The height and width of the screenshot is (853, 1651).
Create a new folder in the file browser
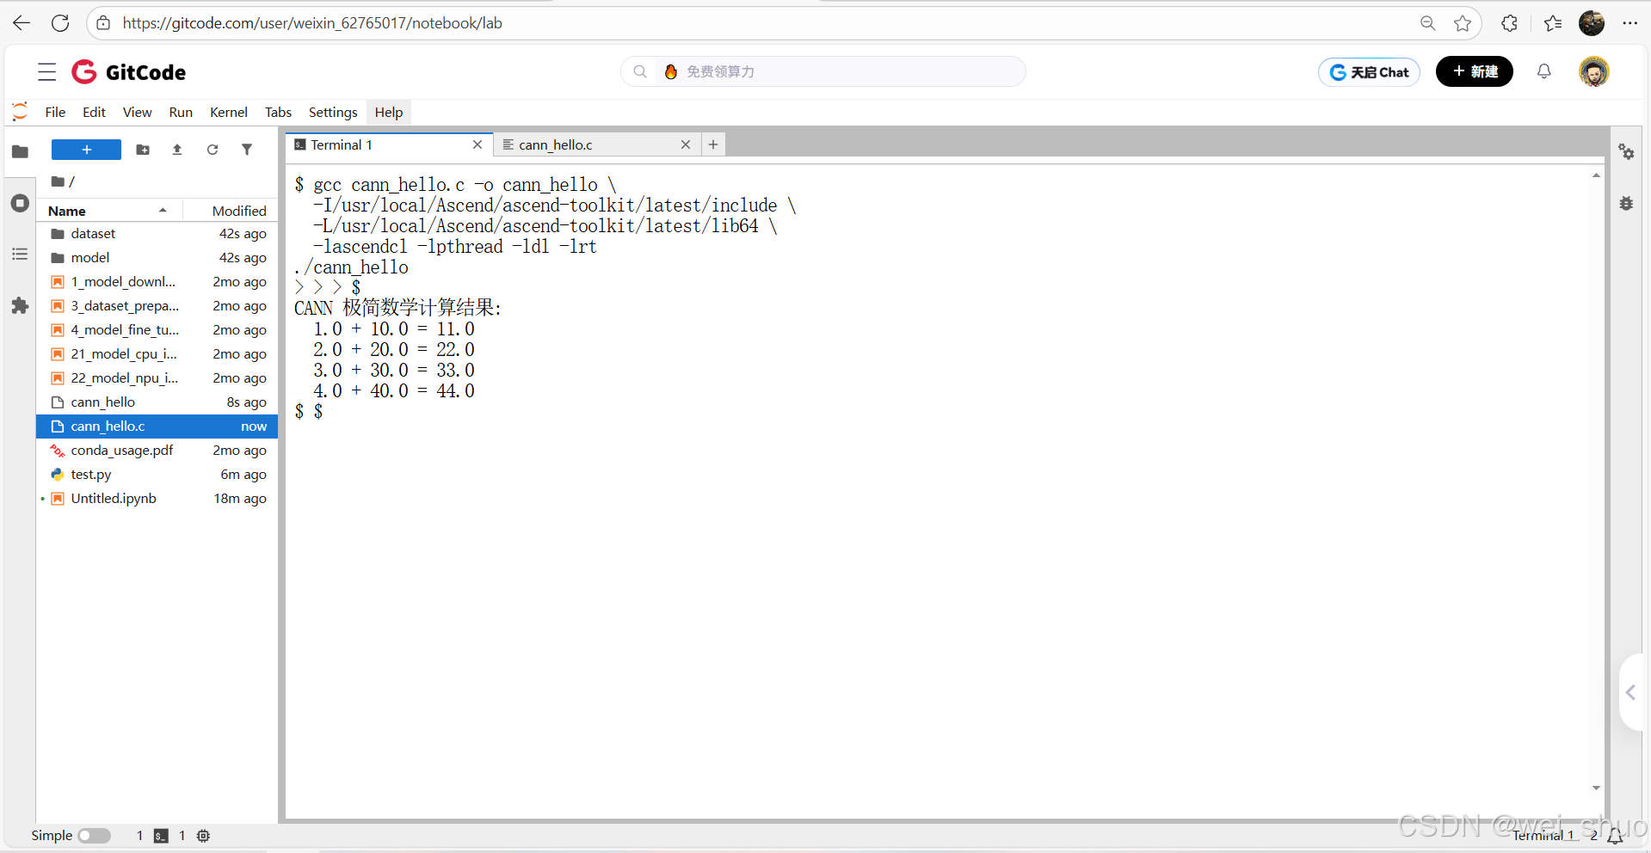[143, 150]
